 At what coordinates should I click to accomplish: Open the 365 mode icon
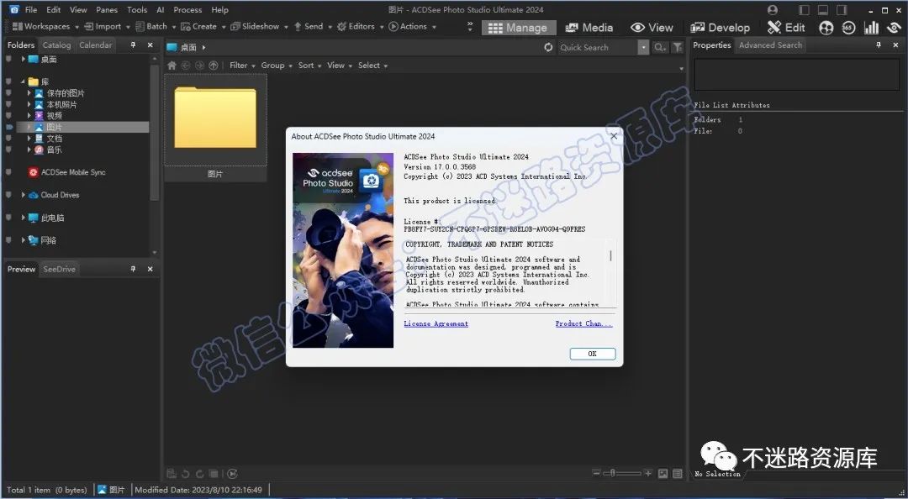[848, 28]
